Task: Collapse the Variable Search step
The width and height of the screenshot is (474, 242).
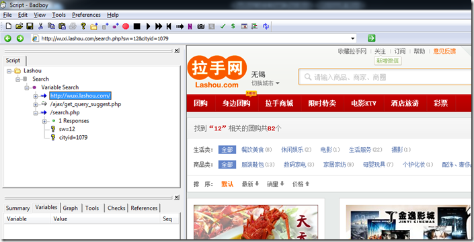Action: 27,88
